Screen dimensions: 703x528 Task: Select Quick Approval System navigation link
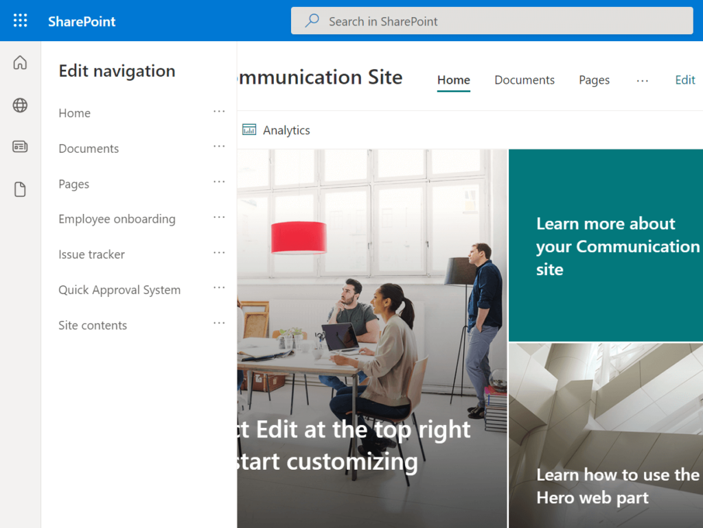coord(119,290)
